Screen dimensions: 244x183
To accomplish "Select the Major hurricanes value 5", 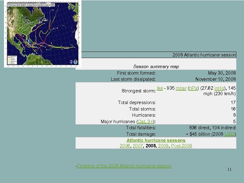I will click(x=234, y=121).
